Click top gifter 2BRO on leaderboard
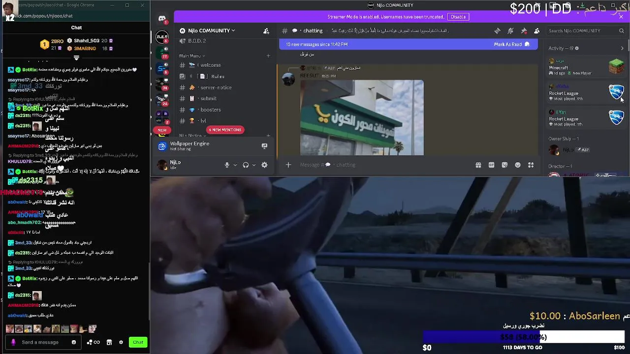Viewport: 630px width, 354px height. pyautogui.click(x=53, y=44)
